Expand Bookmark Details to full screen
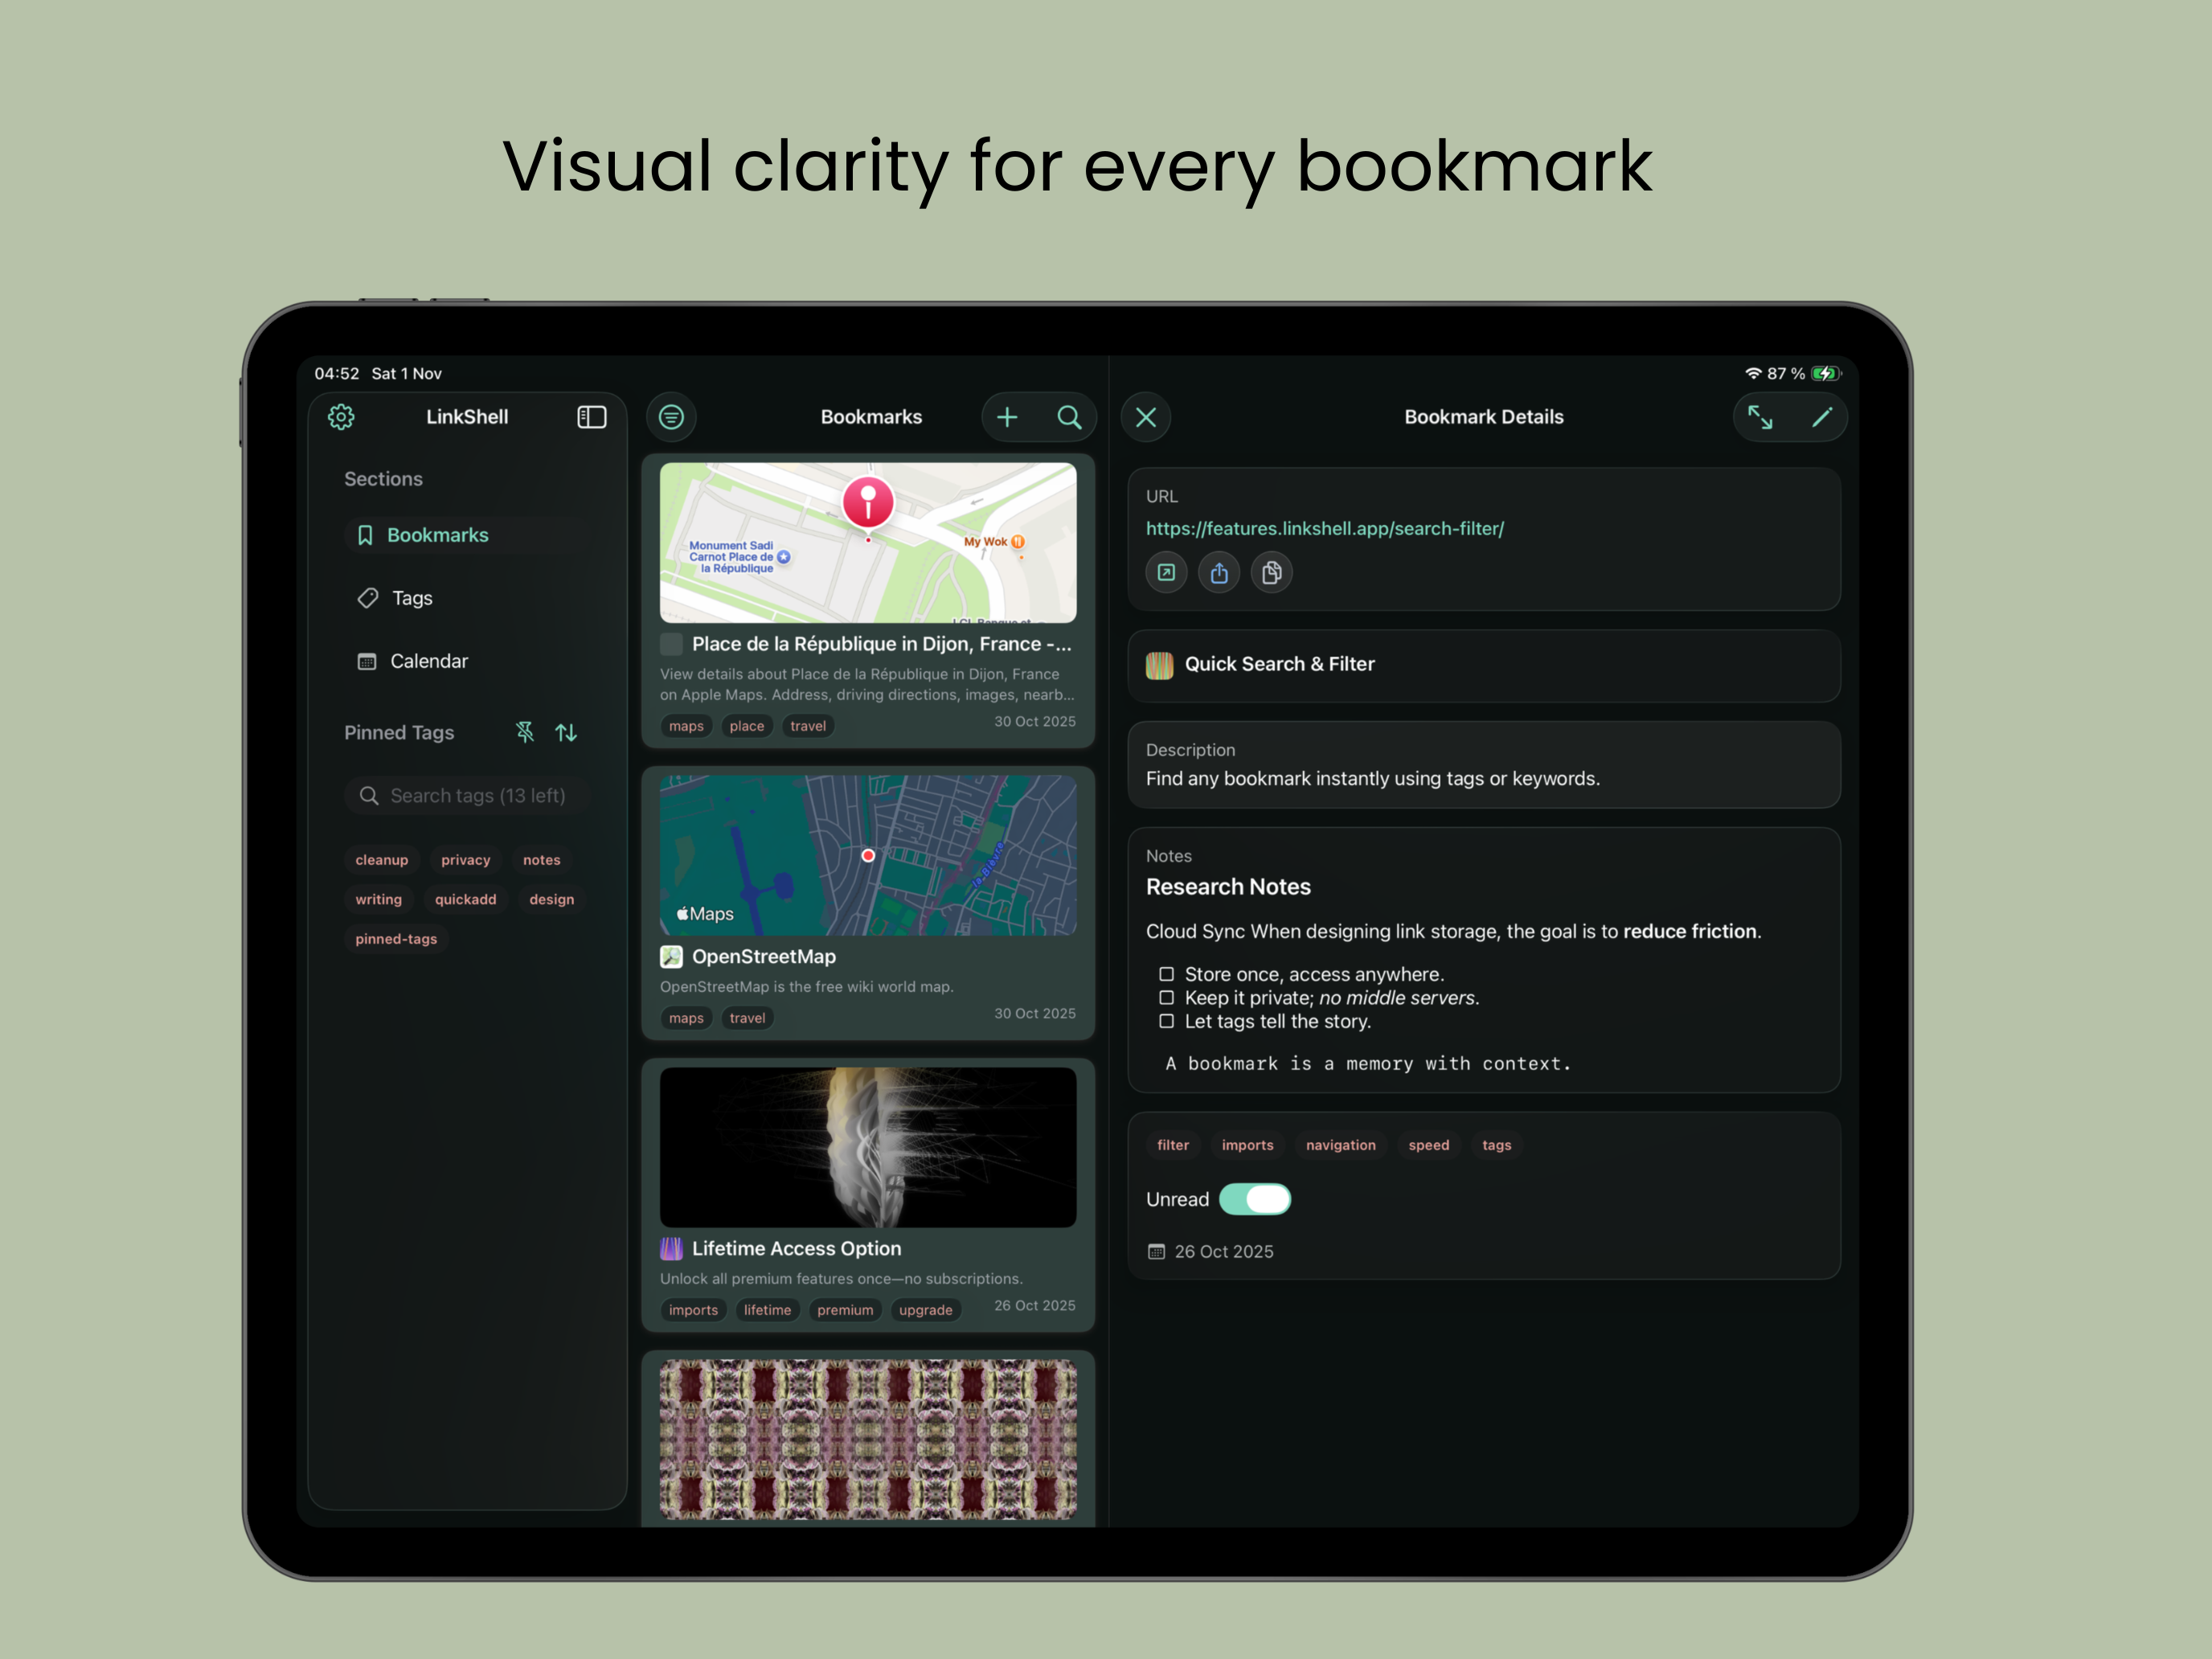Viewport: 2212px width, 1659px height. [1760, 417]
